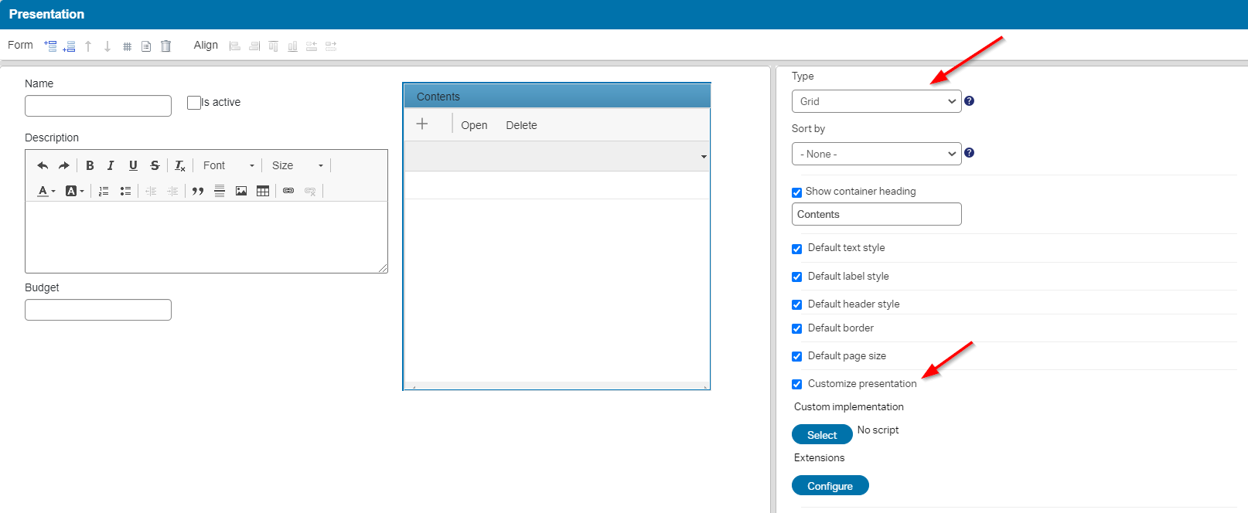The width and height of the screenshot is (1248, 513).
Task: Click Delete in the Contents grid toolbar
Action: point(521,125)
